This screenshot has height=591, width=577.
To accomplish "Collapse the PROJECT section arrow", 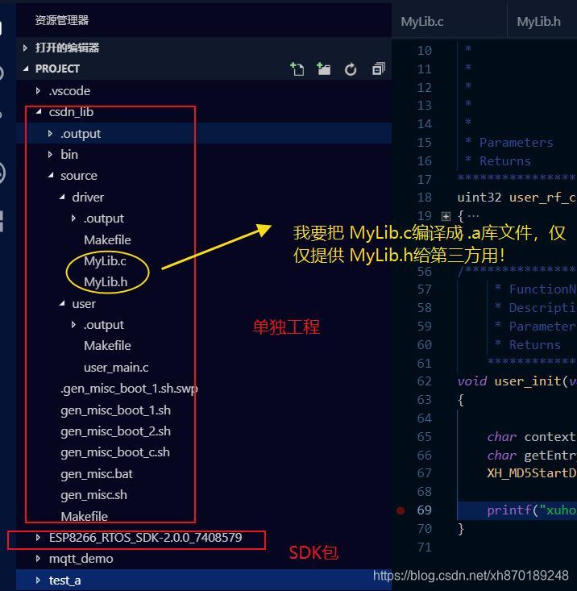I will (26, 69).
